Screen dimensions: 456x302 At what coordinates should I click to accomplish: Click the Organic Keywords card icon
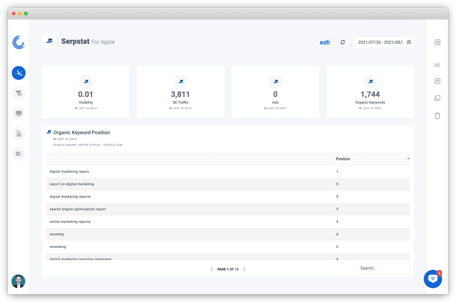[x=370, y=81]
